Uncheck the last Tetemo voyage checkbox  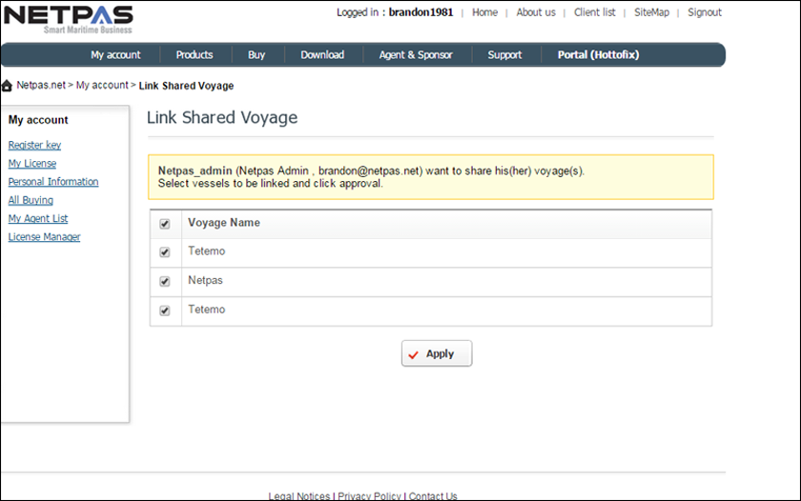point(164,311)
